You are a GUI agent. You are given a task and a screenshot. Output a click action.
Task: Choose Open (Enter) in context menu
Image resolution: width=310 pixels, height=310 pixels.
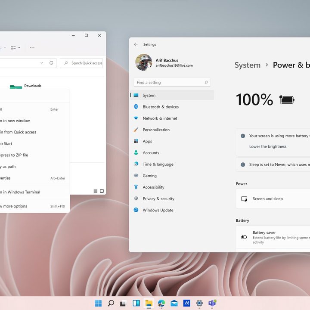34,109
